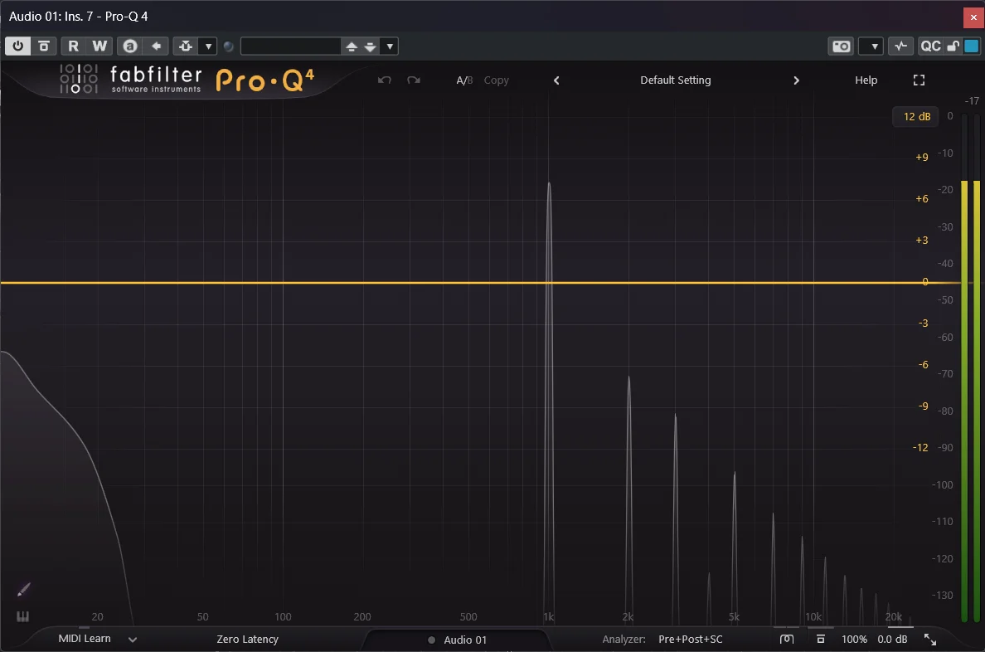
Task: Click the waveform pulse icon in toolbar
Action: (900, 46)
